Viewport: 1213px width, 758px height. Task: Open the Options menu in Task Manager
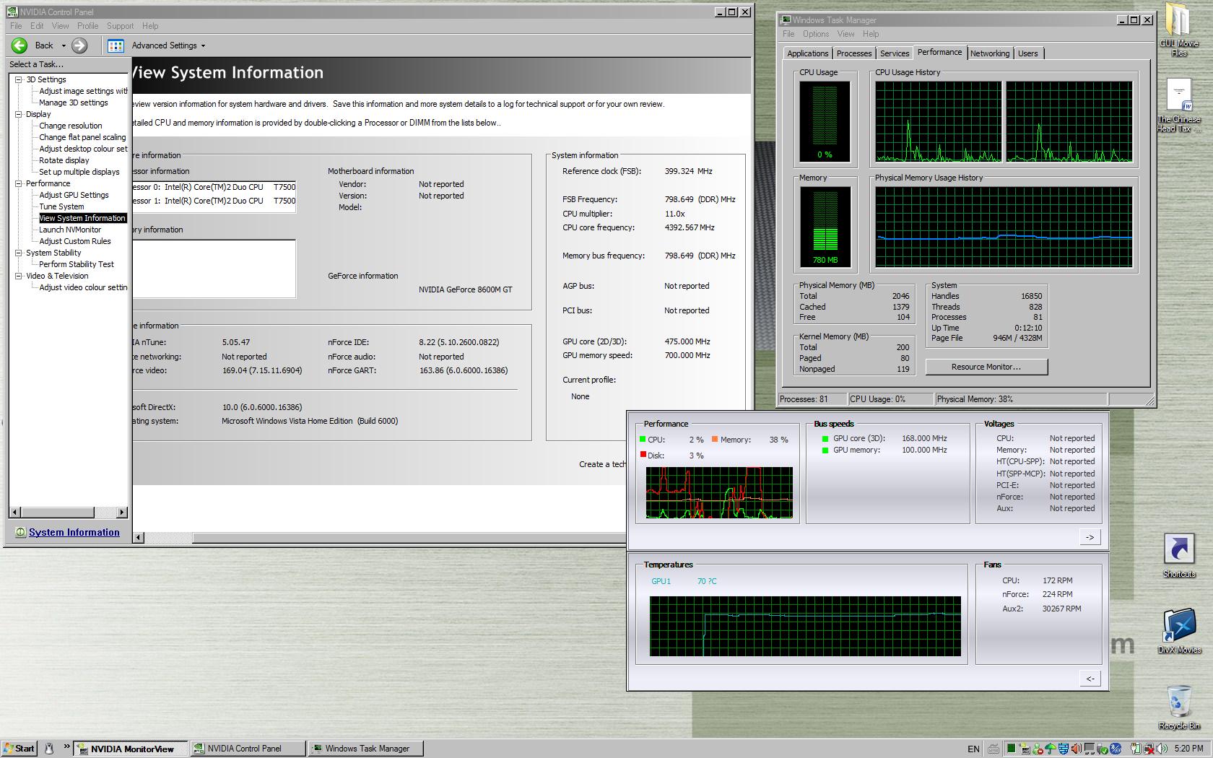click(816, 34)
